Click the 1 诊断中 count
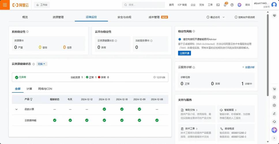Image resolution: width=279 pixels, height=144 pixels. 247,84
